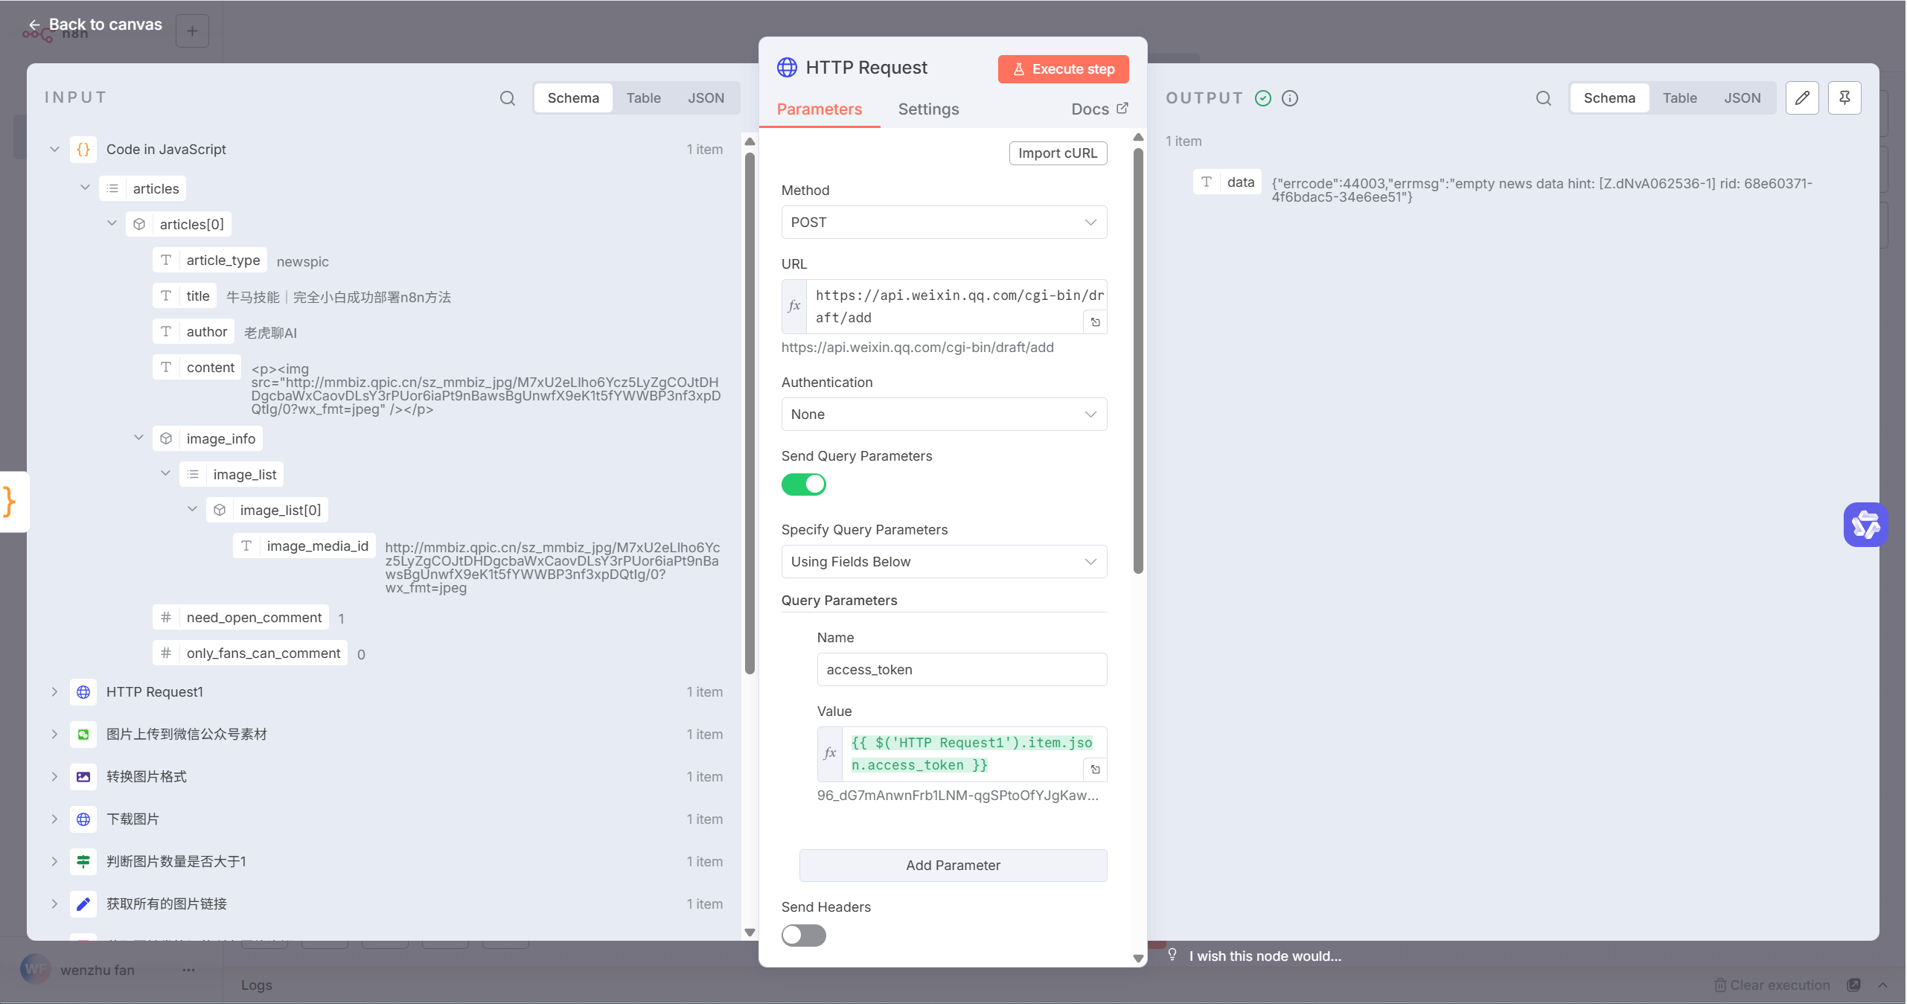The image size is (1907, 1004).
Task: Open the AI assistant floating icon
Action: (1865, 525)
